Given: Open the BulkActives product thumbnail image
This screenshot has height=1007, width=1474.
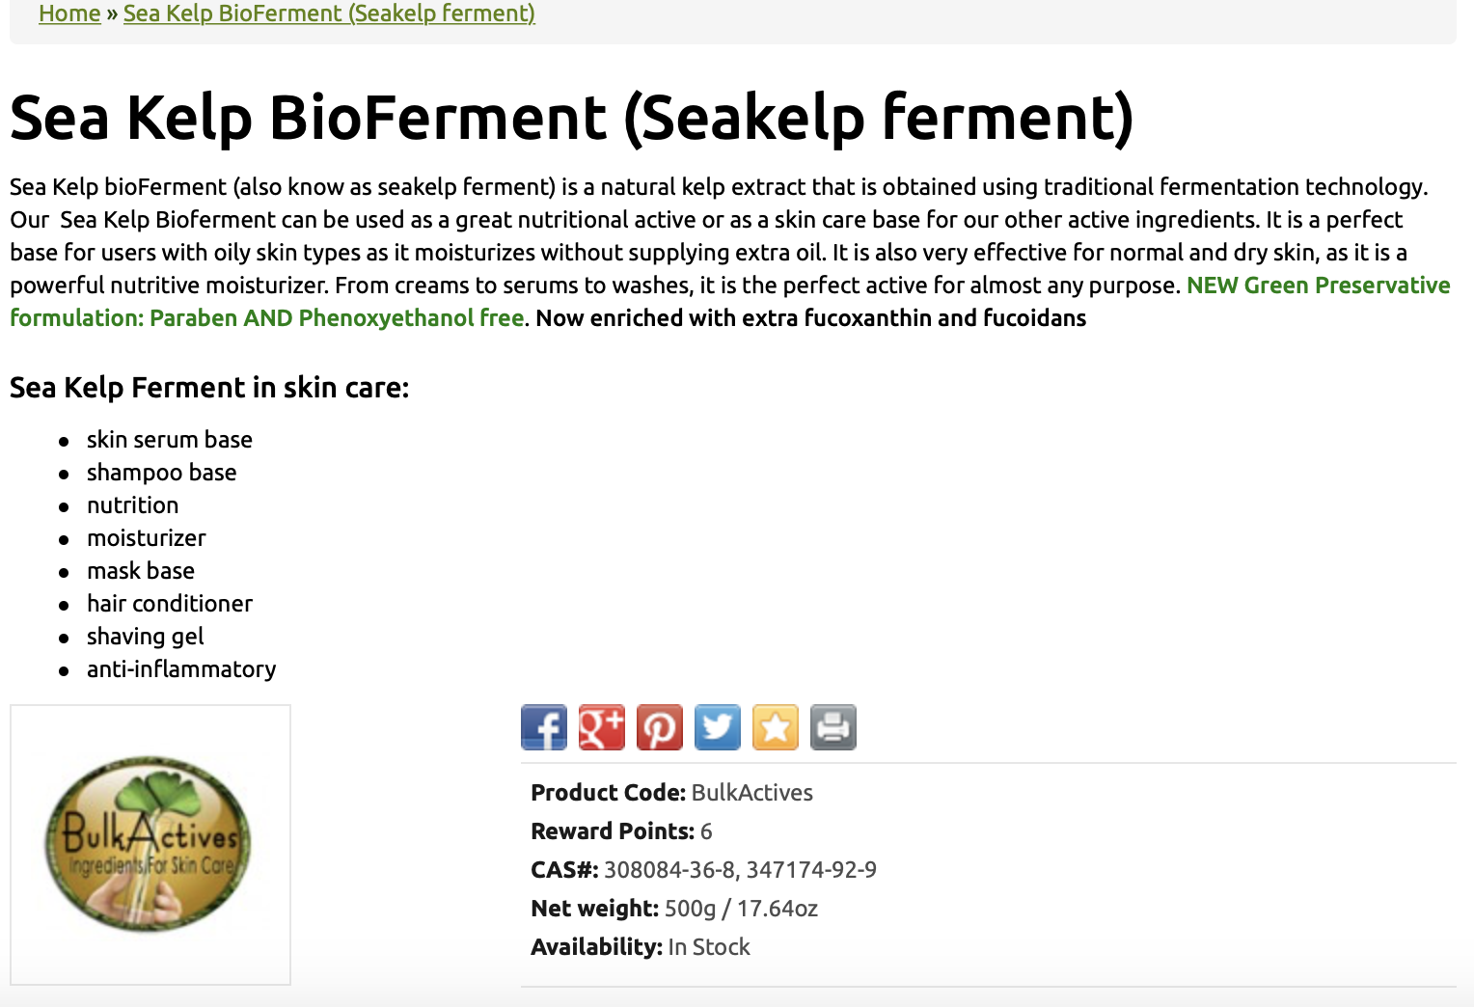Looking at the screenshot, I should [x=150, y=845].
